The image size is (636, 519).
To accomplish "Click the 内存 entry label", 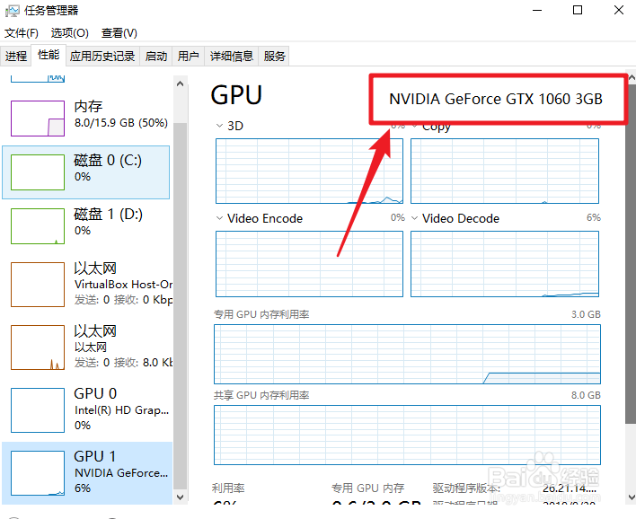I will coord(88,107).
